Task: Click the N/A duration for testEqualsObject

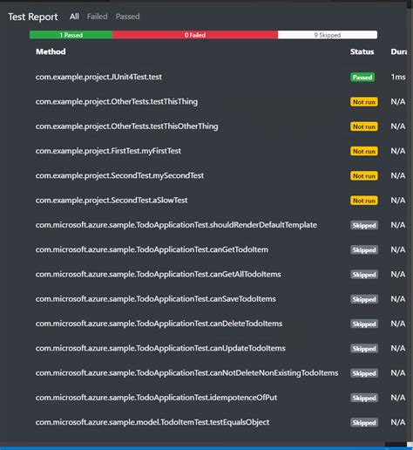Action: pos(398,422)
